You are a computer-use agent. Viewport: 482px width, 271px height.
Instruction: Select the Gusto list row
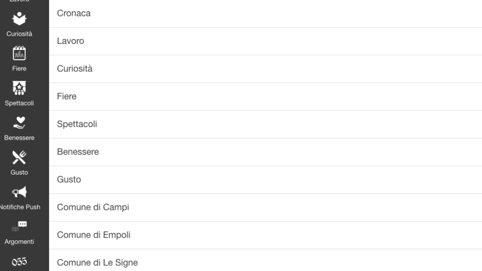pyautogui.click(x=265, y=179)
